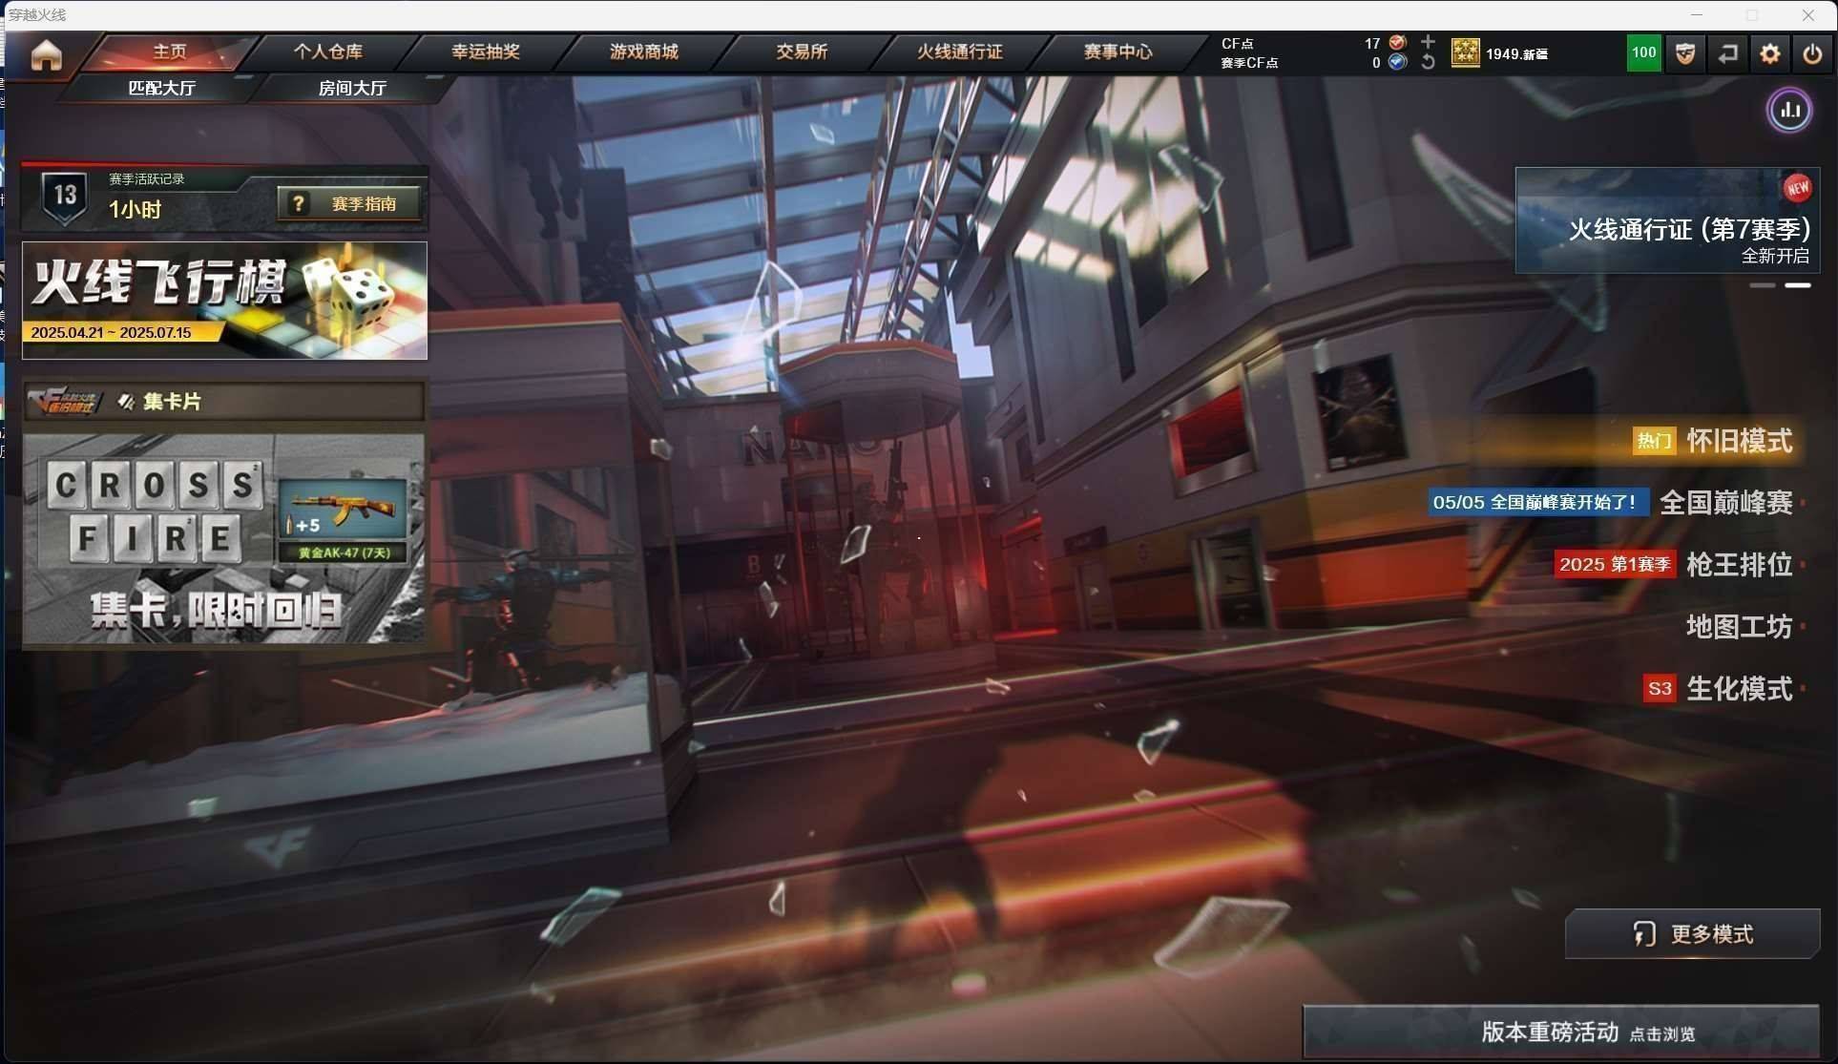Click the green 100 score indicator
Screen dimensions: 1838x1064
[1643, 53]
